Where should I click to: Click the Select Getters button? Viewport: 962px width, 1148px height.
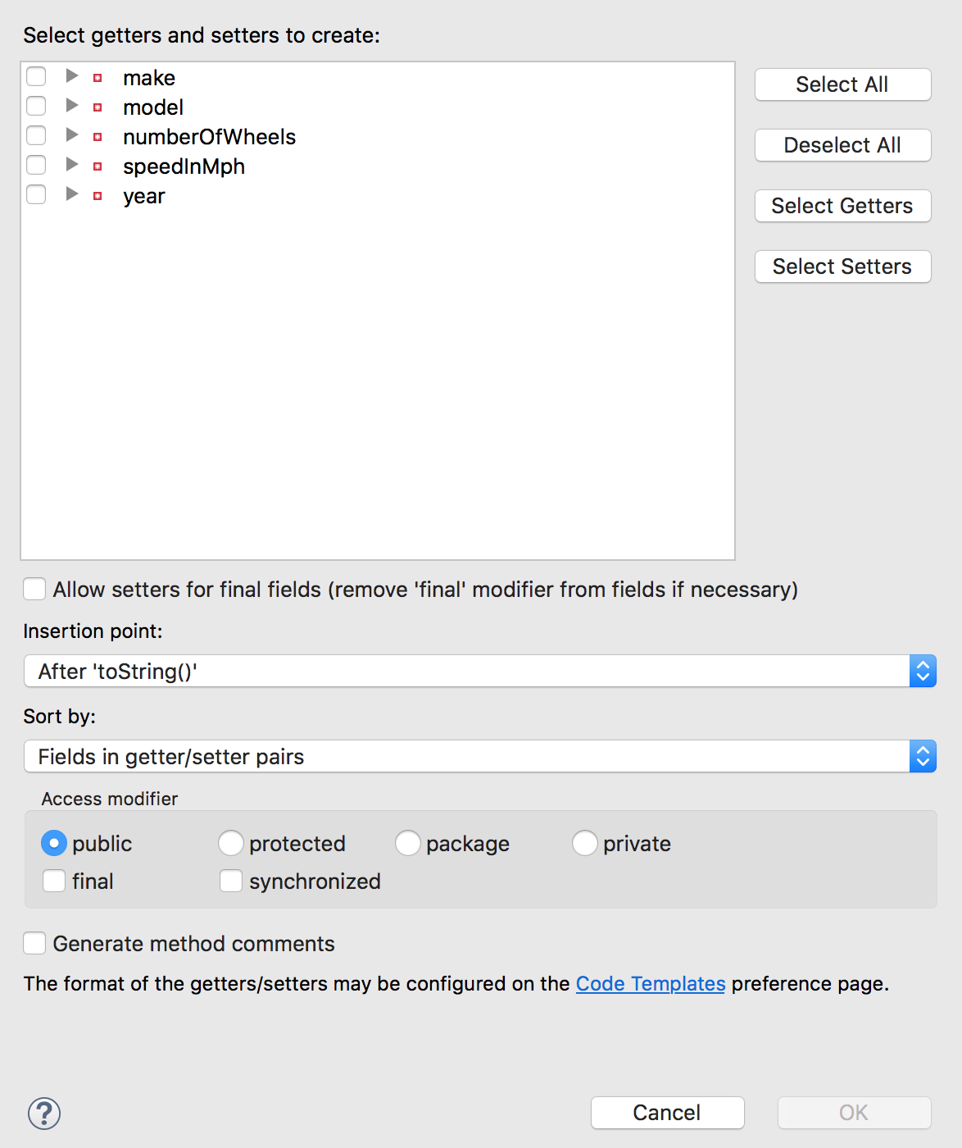pyautogui.click(x=842, y=206)
